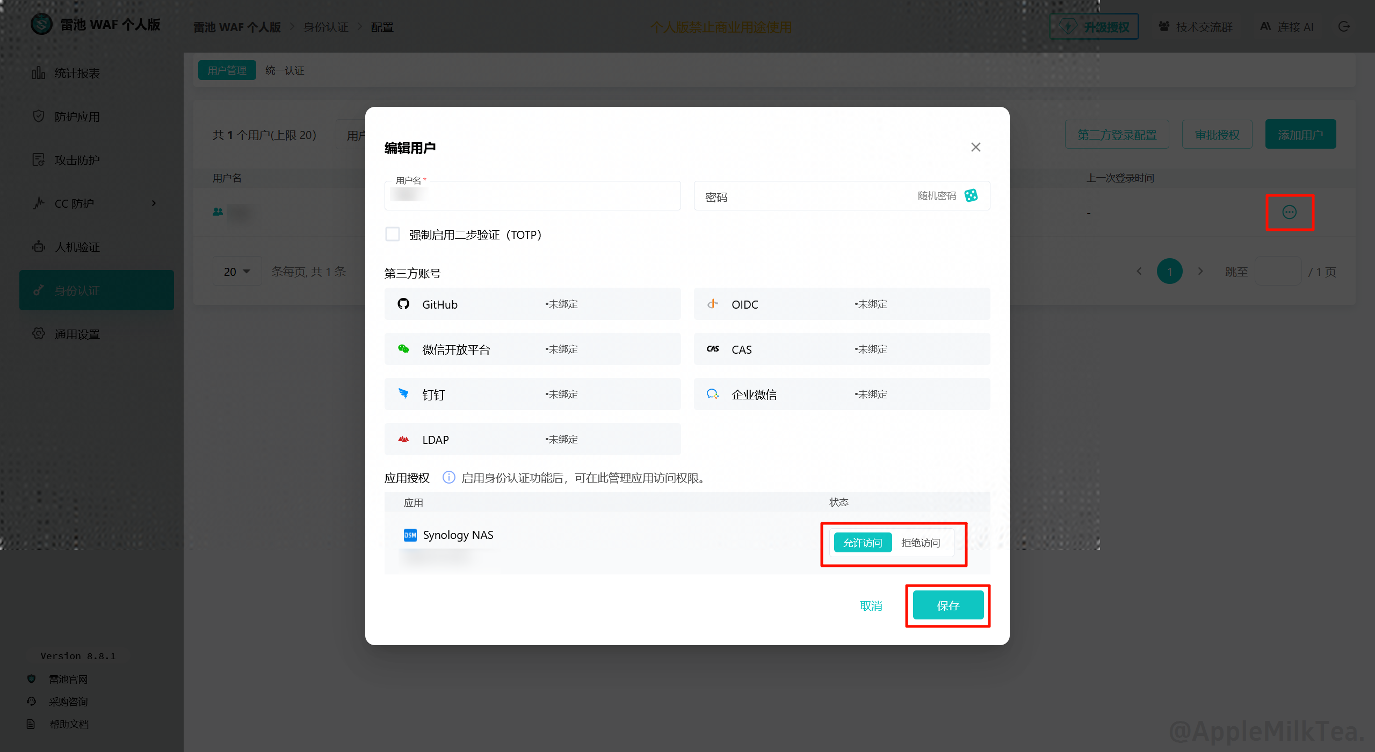Viewport: 1375px width, 752px height.
Task: Click the LDAP icon
Action: pyautogui.click(x=403, y=440)
